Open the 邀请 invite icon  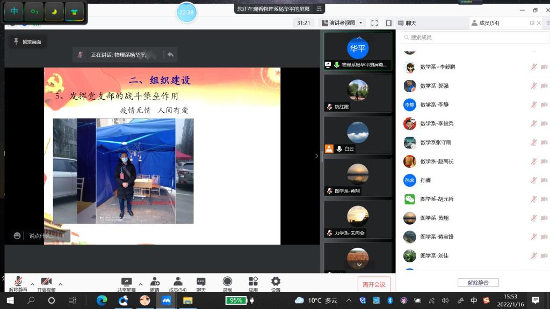[155, 282]
